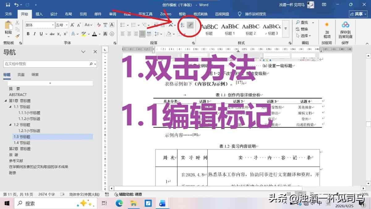Viewport: 371px width, 209px height.
Task: Toggle Italic formatting
Action: pyautogui.click(x=34, y=34)
